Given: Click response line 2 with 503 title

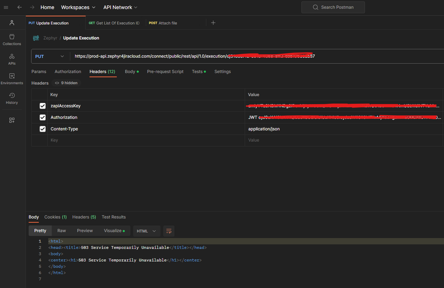Looking at the screenshot, I should [128, 248].
